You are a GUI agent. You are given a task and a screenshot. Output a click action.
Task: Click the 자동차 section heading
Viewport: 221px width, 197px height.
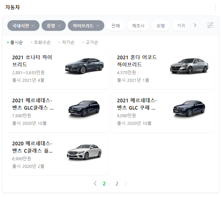point(13,7)
